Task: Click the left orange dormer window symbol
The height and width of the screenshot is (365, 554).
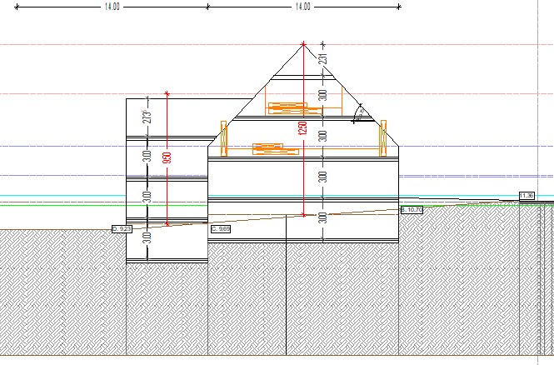Action: click(223, 138)
